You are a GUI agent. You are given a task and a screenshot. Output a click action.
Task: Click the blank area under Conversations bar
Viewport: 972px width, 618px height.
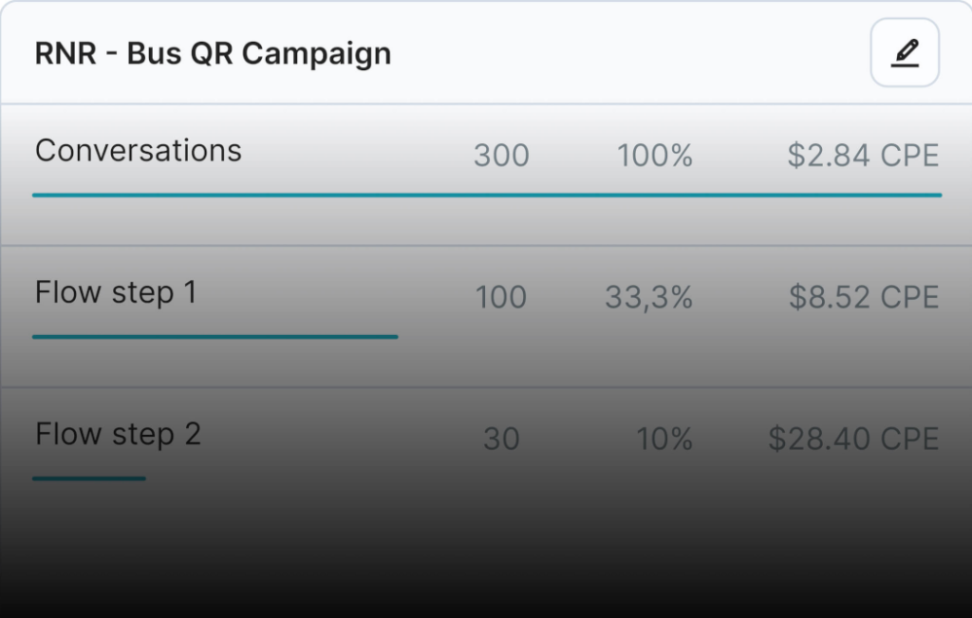(x=486, y=222)
